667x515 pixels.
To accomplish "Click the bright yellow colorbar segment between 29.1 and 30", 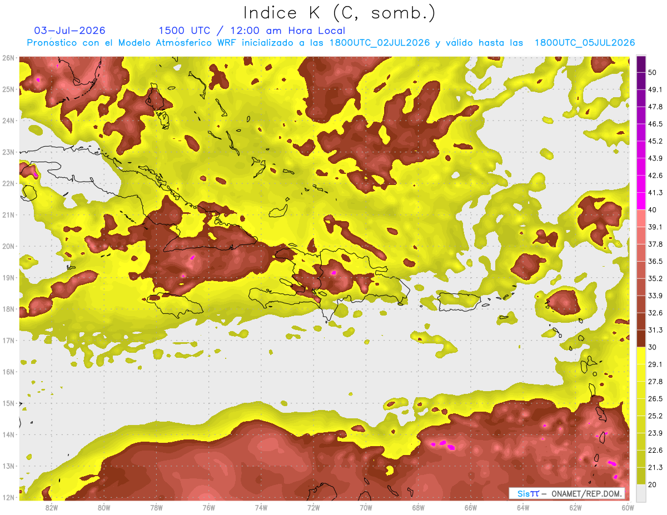I will coord(641,356).
